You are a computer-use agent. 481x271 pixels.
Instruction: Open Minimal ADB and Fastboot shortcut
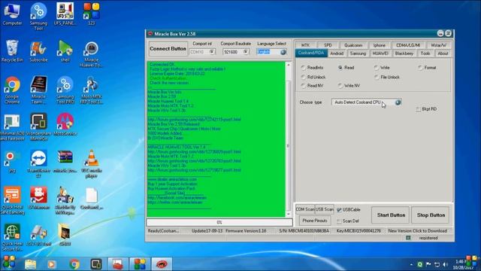pos(12,127)
